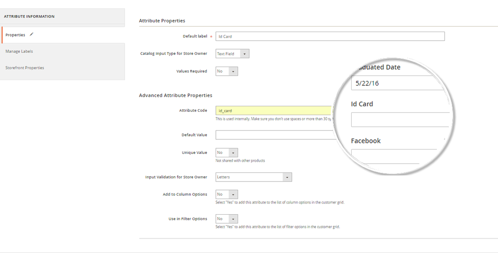Click the Advanced Attribute Properties section heading

(x=176, y=96)
